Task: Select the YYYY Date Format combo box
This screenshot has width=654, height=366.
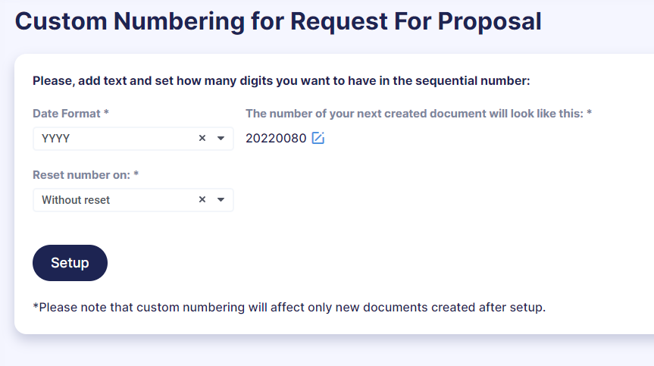Action: coord(133,139)
